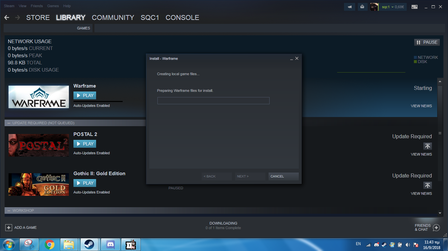Click View News for Warframe
Screen dimensions: 448x251
[x=421, y=106]
